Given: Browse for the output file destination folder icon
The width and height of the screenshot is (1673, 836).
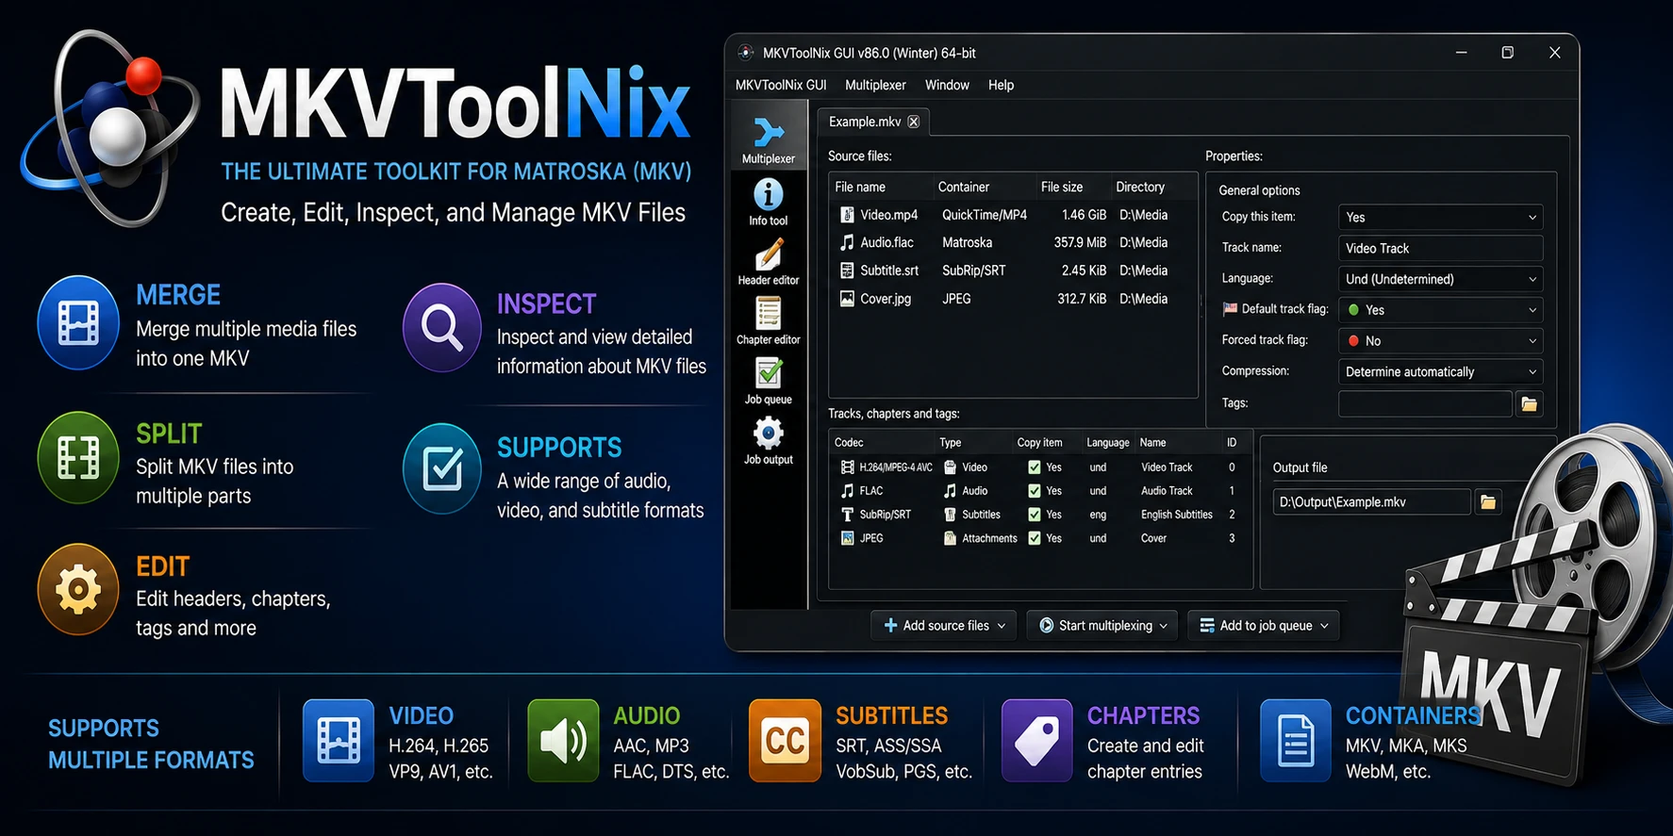Looking at the screenshot, I should [x=1488, y=502].
